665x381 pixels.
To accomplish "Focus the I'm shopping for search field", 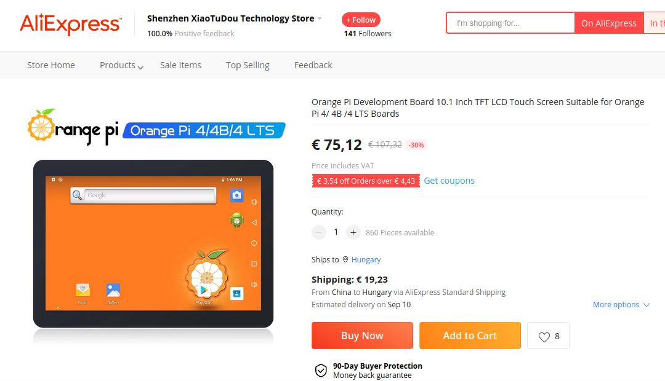I will pos(510,23).
